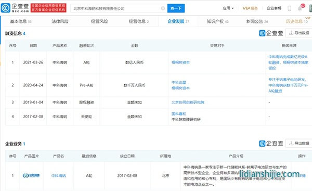Screen dimensions: 312x191
Task: Open the A轮 financing news article link
Action: [x=288, y=62]
